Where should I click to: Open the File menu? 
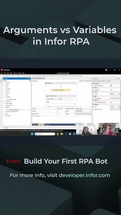pos(5,73)
